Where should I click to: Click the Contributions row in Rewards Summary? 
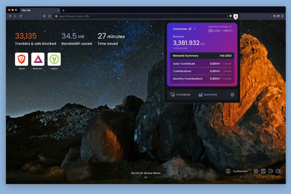click(202, 71)
